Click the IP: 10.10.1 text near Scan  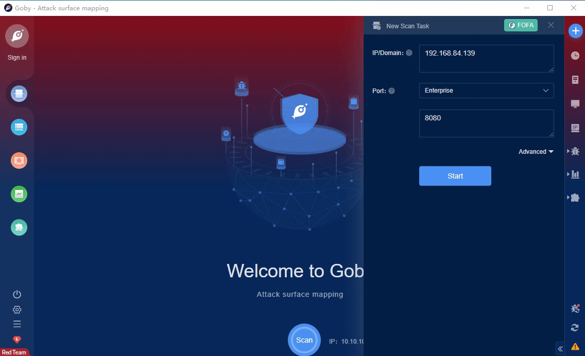(346, 342)
